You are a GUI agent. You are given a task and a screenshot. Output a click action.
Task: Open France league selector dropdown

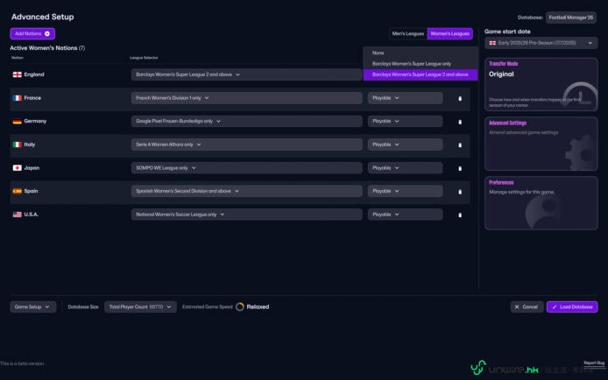pyautogui.click(x=246, y=98)
